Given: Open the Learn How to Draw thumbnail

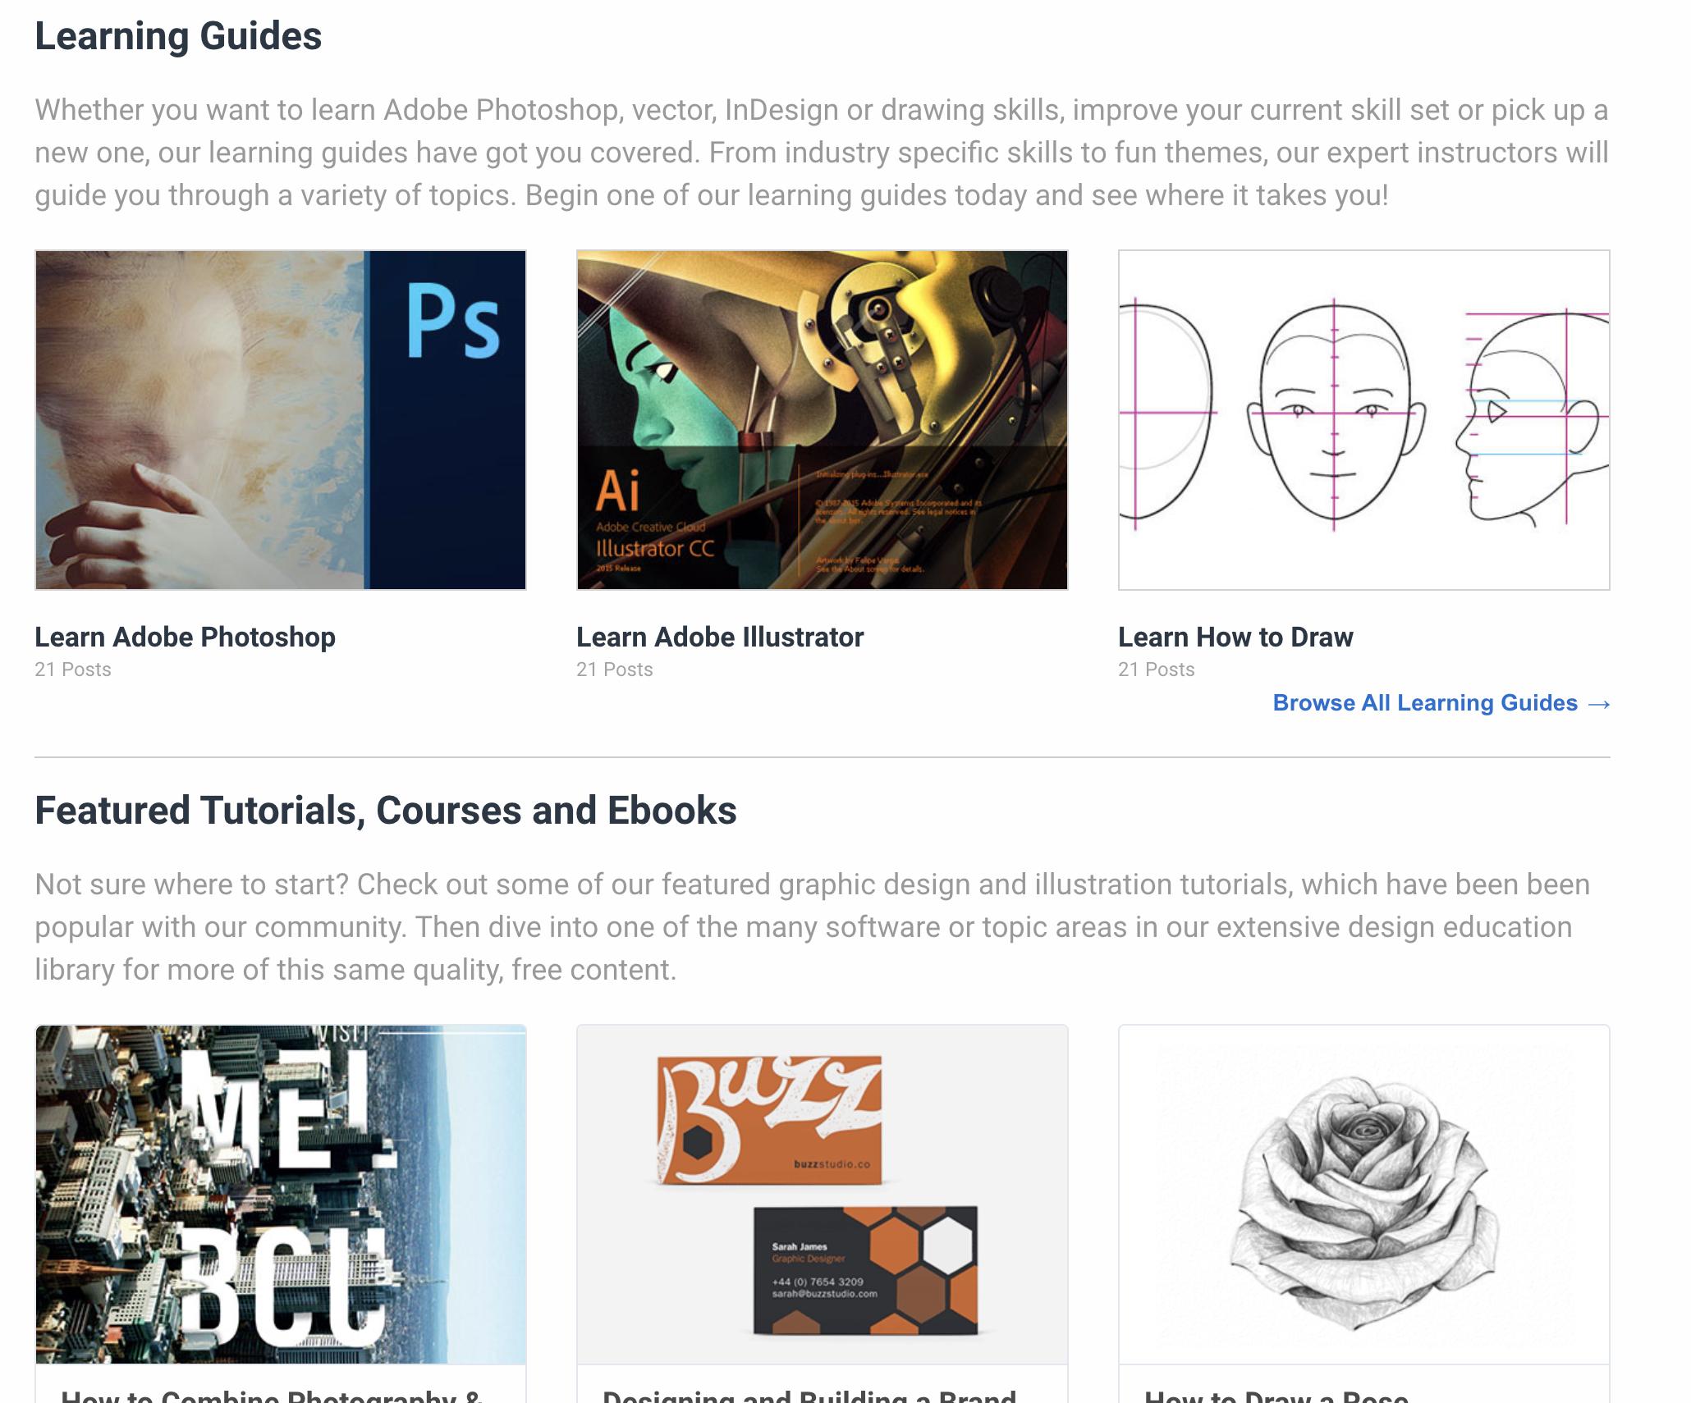Looking at the screenshot, I should (x=1364, y=420).
